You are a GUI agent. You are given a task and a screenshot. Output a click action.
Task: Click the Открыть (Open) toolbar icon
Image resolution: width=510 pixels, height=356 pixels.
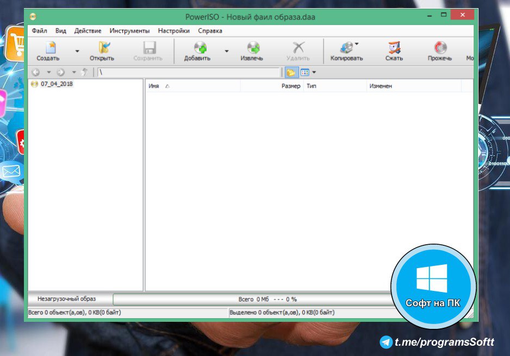[x=102, y=48]
